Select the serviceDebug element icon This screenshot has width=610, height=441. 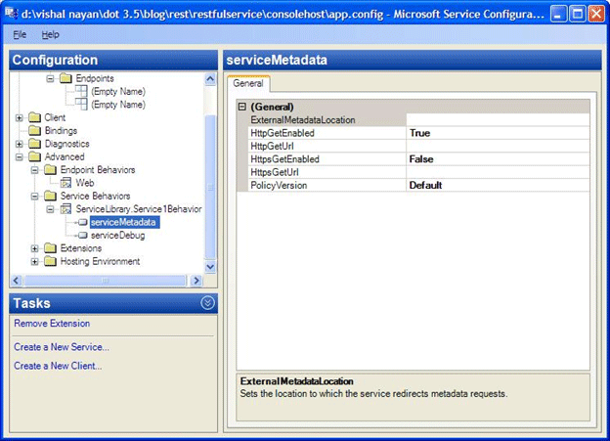click(x=81, y=236)
